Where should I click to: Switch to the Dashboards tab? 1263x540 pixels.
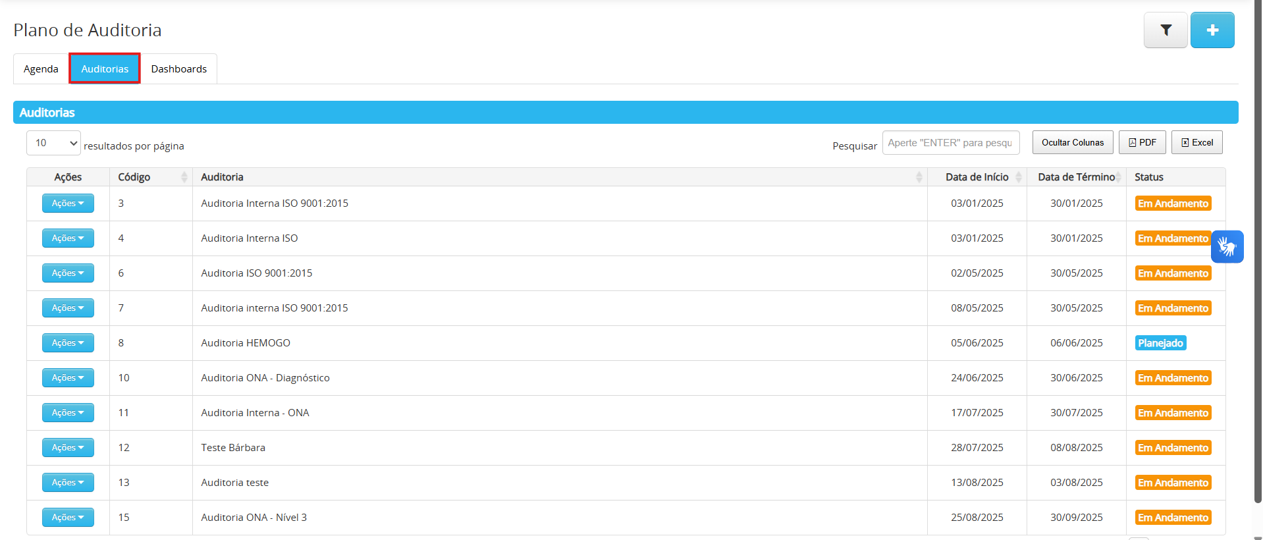click(x=178, y=69)
